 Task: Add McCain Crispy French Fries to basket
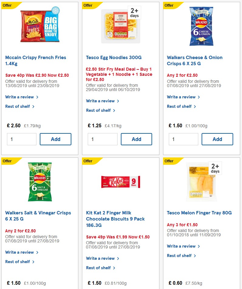56,139
